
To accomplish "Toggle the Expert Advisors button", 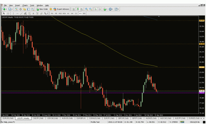I will click(x=61, y=9).
